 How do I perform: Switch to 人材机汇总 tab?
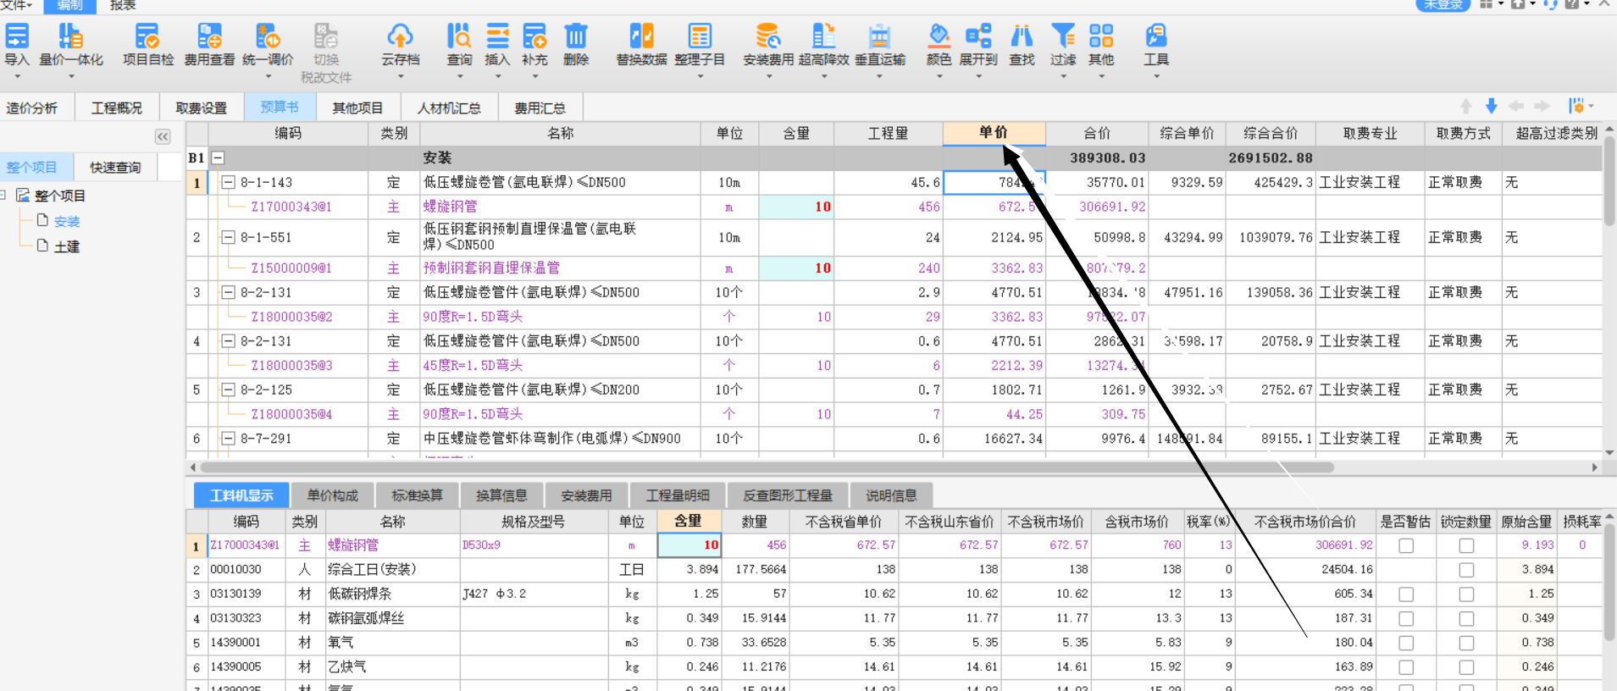pos(449,108)
